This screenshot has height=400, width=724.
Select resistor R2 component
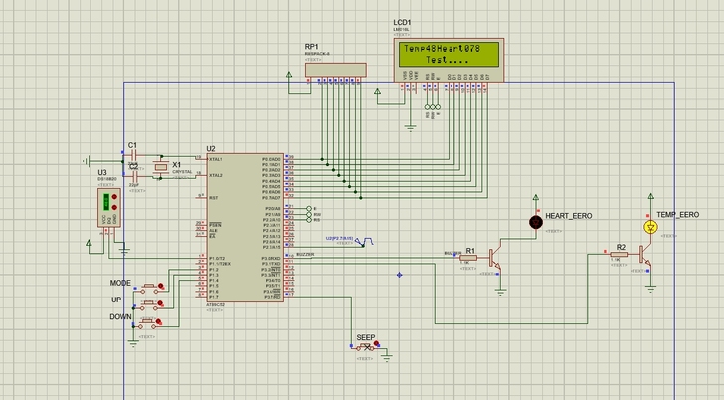tap(620, 255)
